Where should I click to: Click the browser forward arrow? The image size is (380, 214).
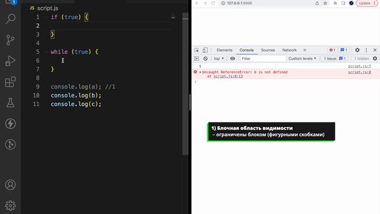(205, 3)
